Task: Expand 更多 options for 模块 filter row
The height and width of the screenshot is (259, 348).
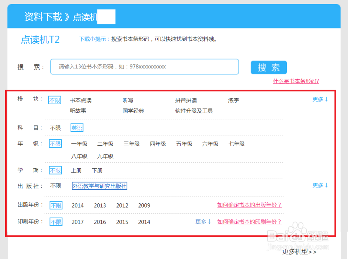Action: pos(319,99)
